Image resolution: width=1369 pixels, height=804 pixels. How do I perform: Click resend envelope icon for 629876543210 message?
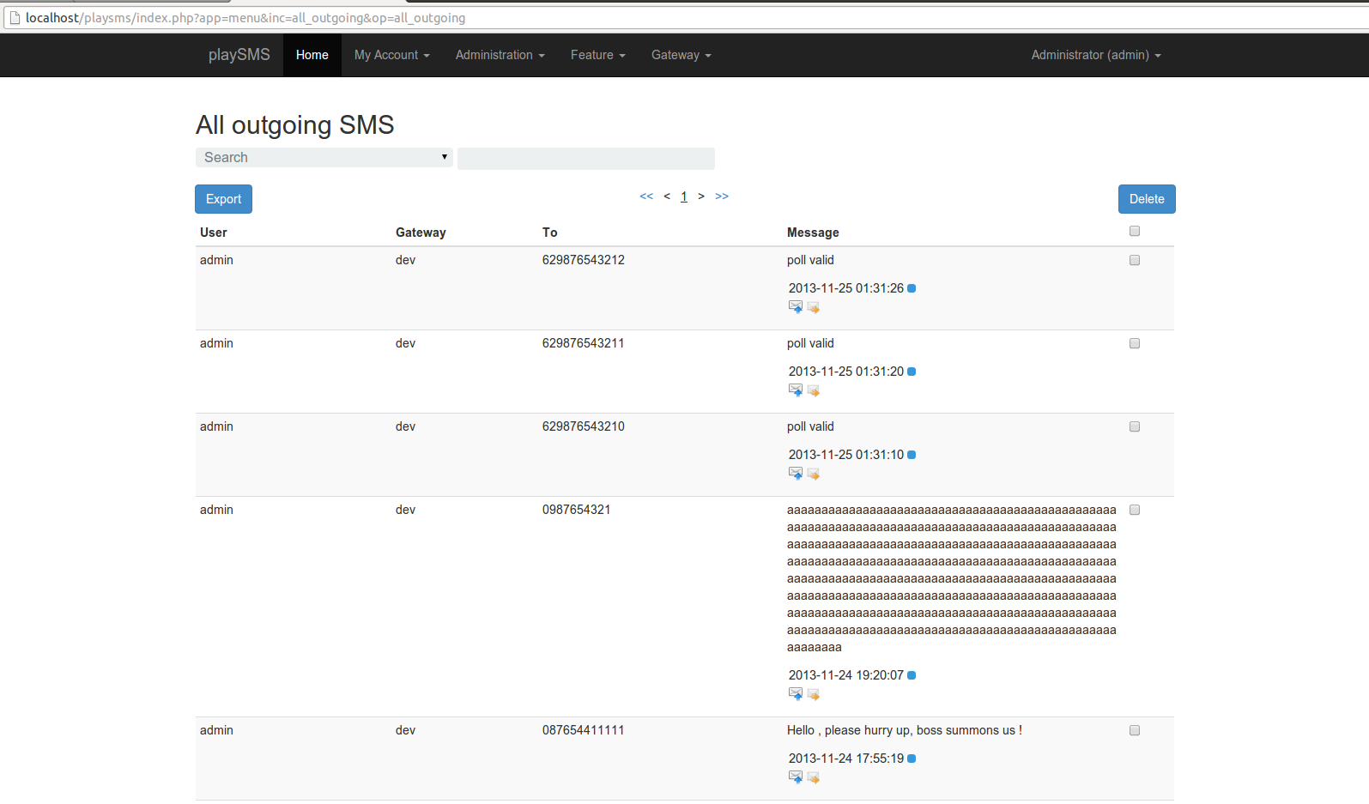click(796, 473)
